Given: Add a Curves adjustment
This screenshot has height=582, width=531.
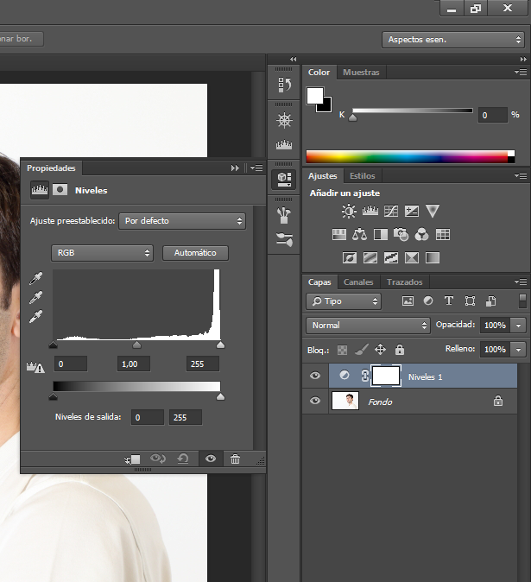Looking at the screenshot, I should [391, 212].
